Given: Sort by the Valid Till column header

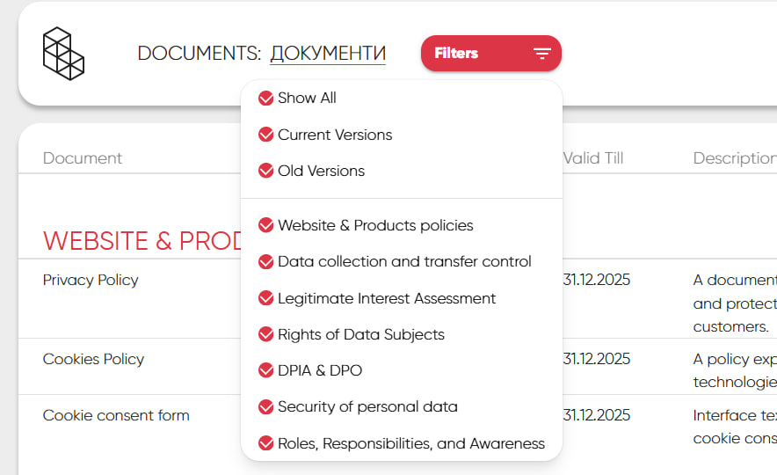Looking at the screenshot, I should coord(593,158).
